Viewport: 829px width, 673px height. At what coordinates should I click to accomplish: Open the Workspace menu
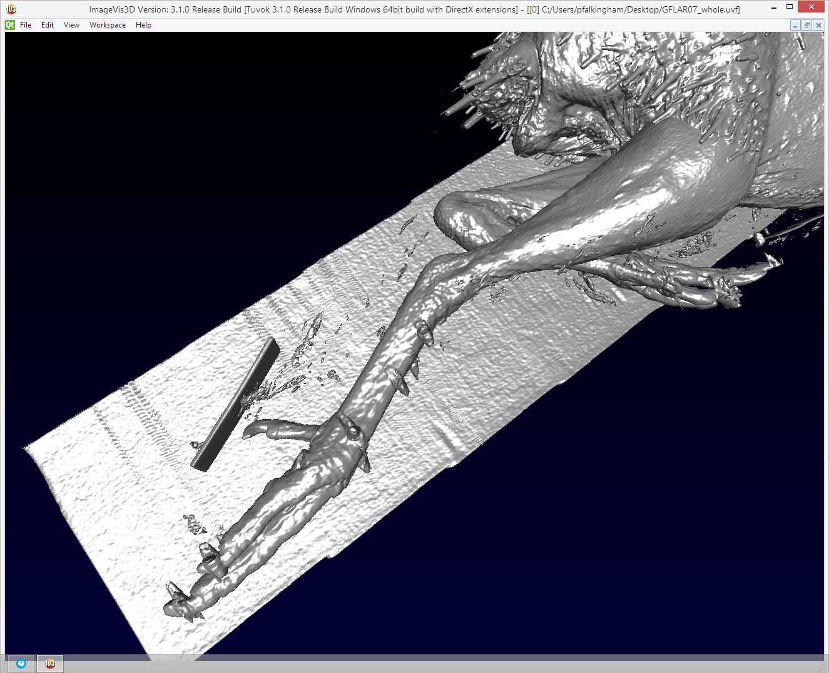tap(107, 25)
